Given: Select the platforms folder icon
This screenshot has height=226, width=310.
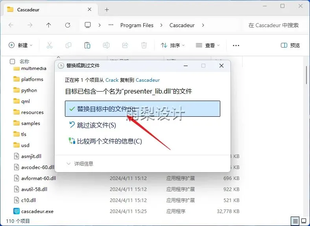Looking at the screenshot, I should pos(17,79).
